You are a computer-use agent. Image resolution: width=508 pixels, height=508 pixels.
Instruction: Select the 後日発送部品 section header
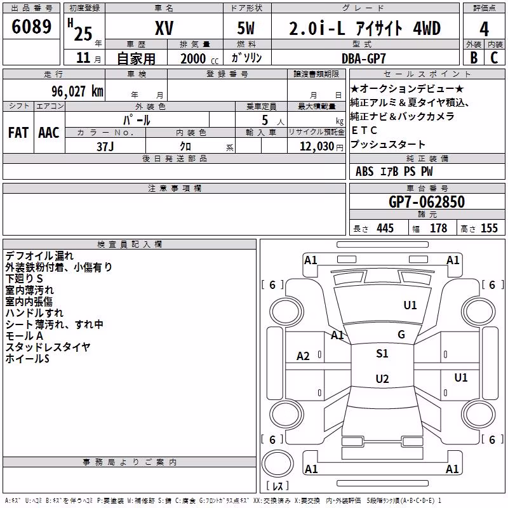tap(174, 158)
